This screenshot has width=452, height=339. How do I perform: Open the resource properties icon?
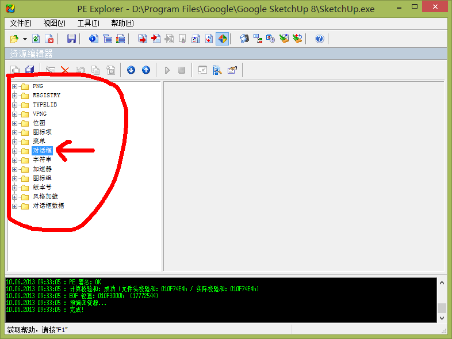pyautogui.click(x=232, y=70)
